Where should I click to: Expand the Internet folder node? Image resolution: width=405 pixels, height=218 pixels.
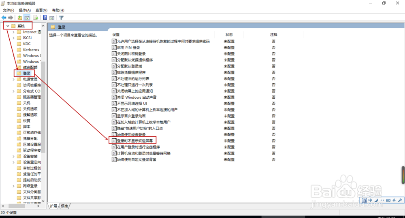pyautogui.click(x=13, y=32)
